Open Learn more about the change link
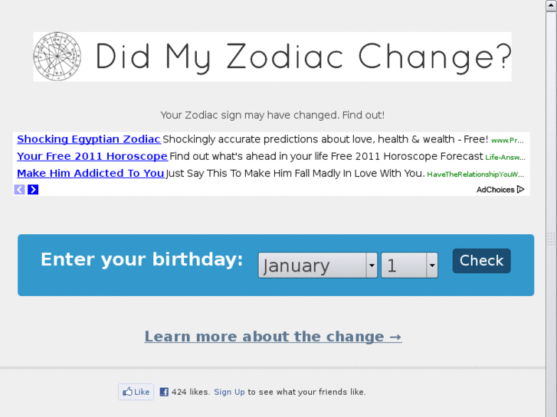Image resolution: width=557 pixels, height=417 pixels. [273, 337]
